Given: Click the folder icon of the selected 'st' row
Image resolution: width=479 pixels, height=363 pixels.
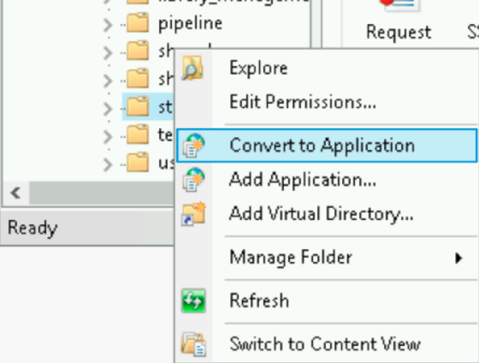Looking at the screenshot, I should click(x=138, y=106).
